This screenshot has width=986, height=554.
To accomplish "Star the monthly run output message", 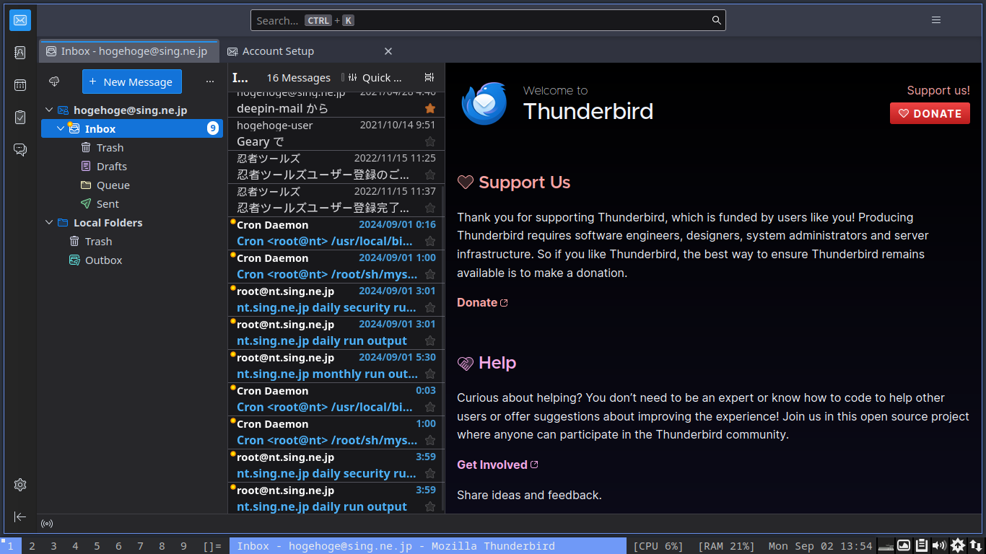I will [x=430, y=374].
